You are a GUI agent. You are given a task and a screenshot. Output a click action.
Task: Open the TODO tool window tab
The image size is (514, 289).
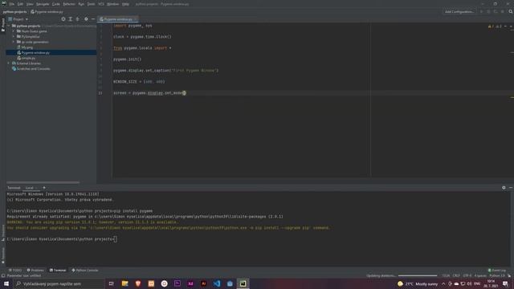pyautogui.click(x=15, y=271)
